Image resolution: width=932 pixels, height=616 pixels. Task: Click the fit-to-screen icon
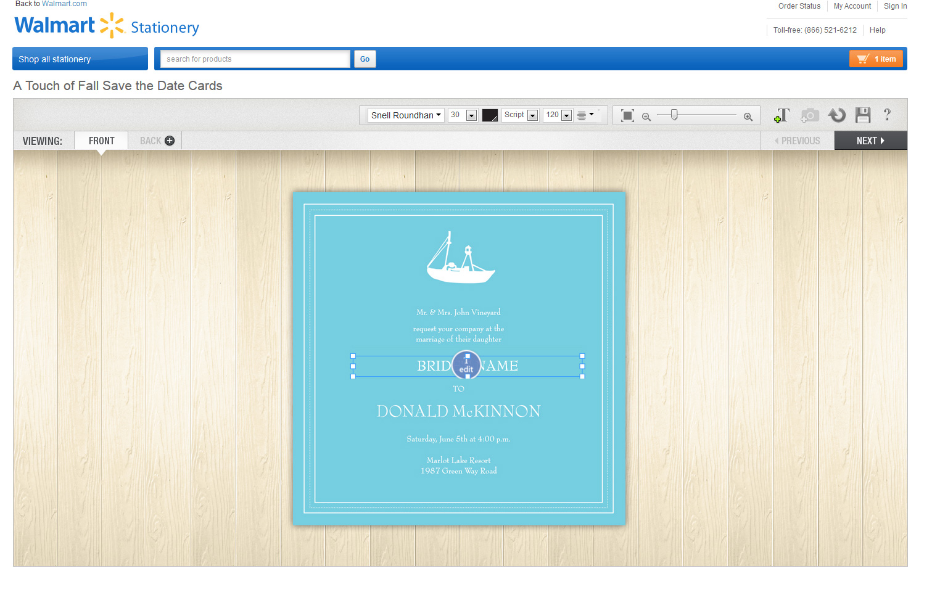tap(627, 116)
